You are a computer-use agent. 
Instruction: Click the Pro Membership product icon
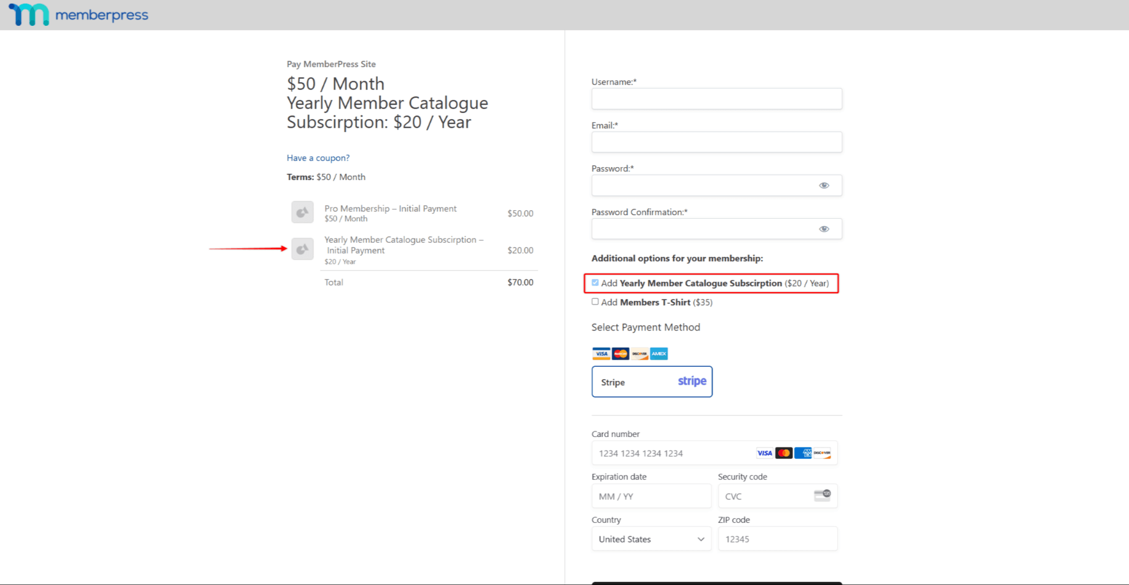click(302, 212)
